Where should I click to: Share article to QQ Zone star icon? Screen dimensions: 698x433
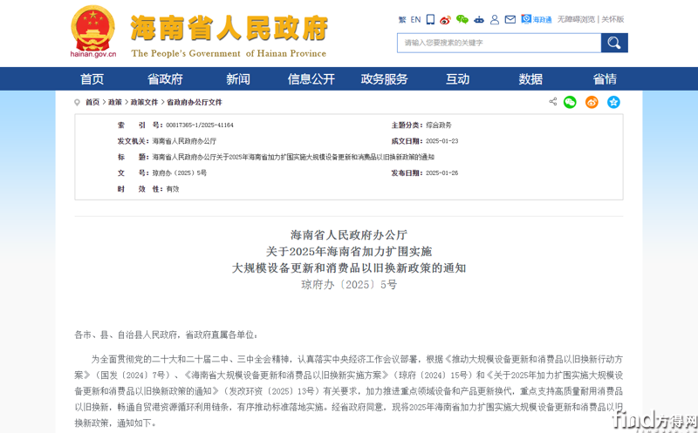point(613,102)
